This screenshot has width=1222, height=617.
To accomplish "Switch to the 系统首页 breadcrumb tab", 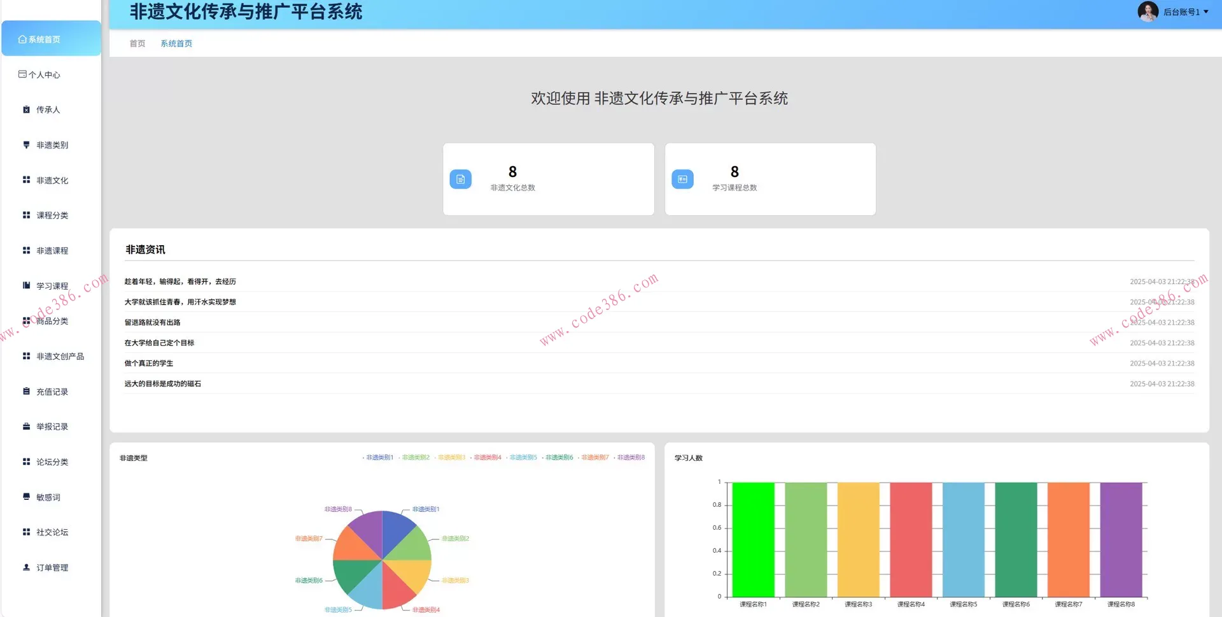I will pos(176,43).
